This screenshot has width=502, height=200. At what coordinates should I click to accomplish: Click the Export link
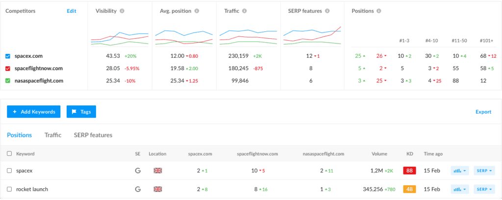pyautogui.click(x=483, y=112)
